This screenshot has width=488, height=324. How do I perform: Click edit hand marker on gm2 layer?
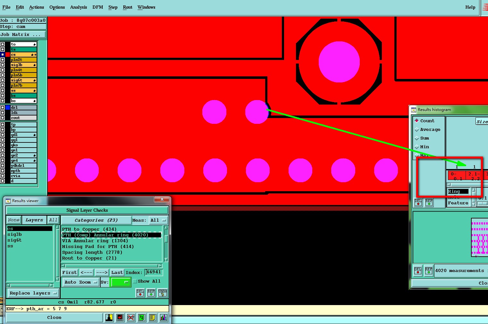point(35,155)
